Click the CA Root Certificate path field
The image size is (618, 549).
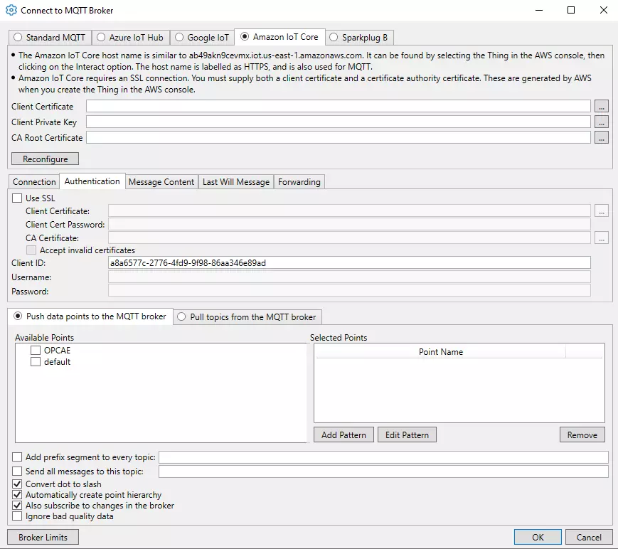click(x=339, y=137)
